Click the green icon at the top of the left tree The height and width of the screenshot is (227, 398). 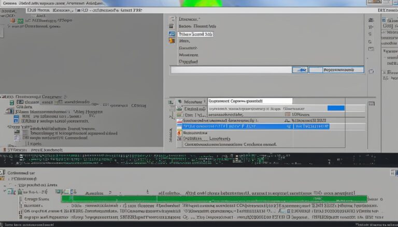point(20,22)
